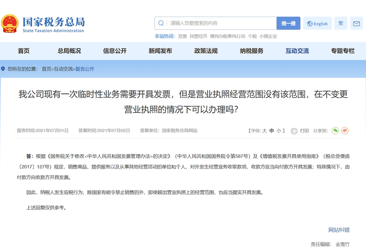Go to 互动交流 in breadcrumb
Screen dimensions: 366x249
[63, 69]
